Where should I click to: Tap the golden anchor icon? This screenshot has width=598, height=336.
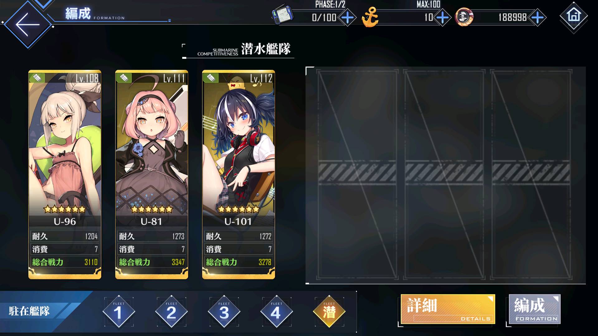370,17
